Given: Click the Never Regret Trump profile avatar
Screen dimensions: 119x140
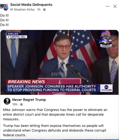Looking at the screenshot, I should (7, 101).
